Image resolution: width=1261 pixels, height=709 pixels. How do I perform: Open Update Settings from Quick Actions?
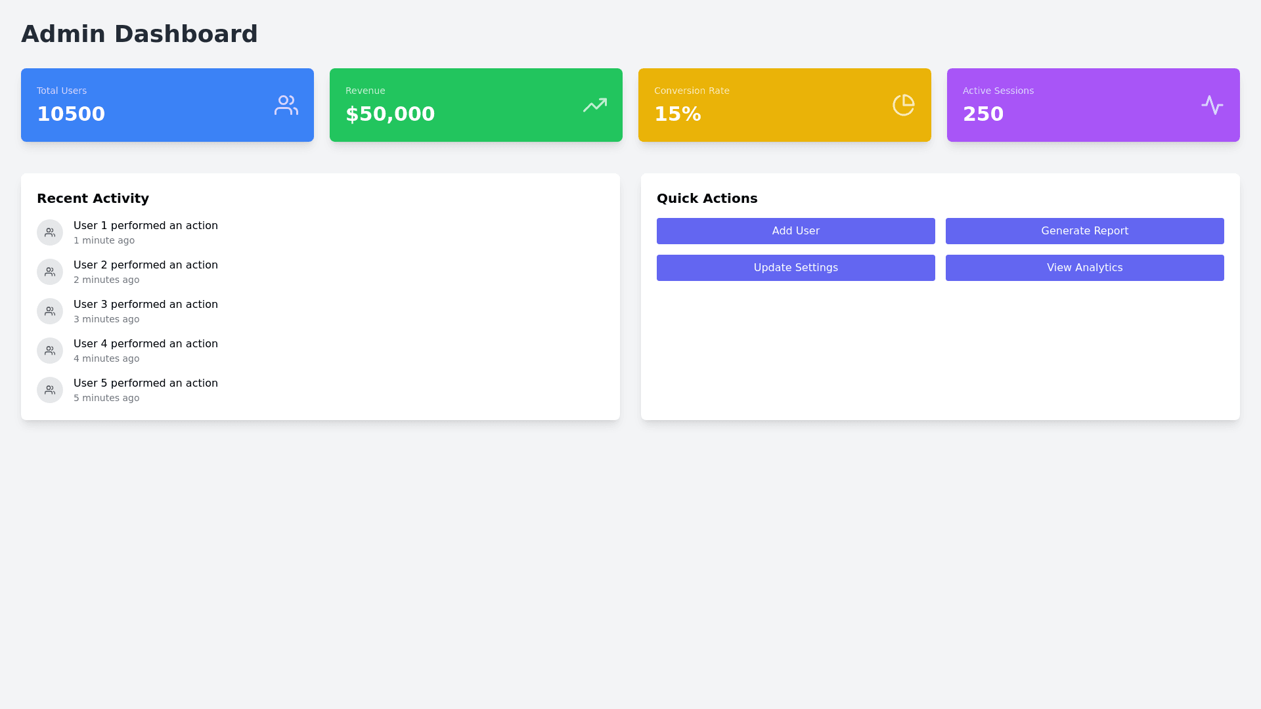coord(795,268)
